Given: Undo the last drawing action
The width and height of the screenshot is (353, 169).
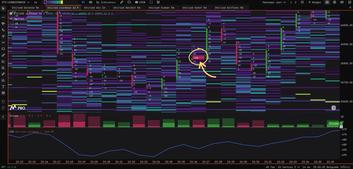Looking at the screenshot, I should [x=3, y=102].
